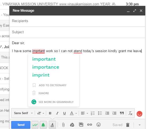Open SEE MORE IN GRAMMARLY link

56,102
